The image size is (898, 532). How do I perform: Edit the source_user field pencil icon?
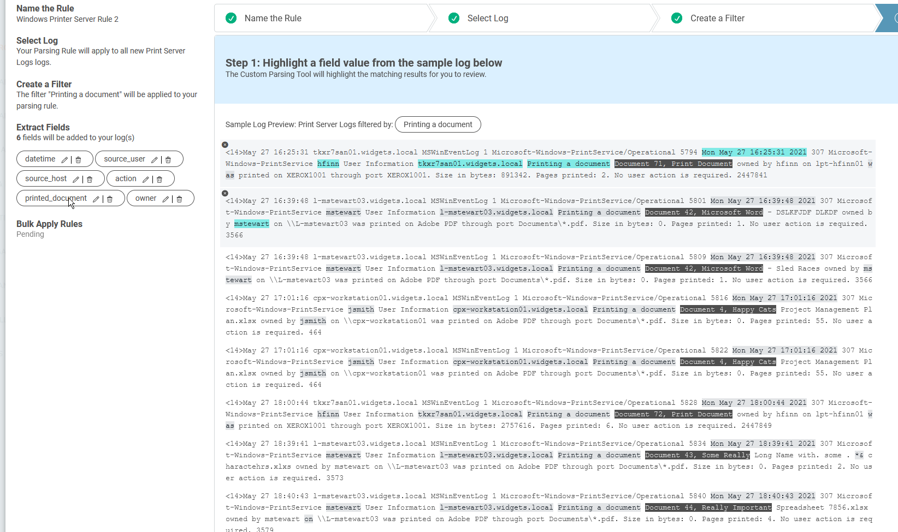(x=155, y=160)
